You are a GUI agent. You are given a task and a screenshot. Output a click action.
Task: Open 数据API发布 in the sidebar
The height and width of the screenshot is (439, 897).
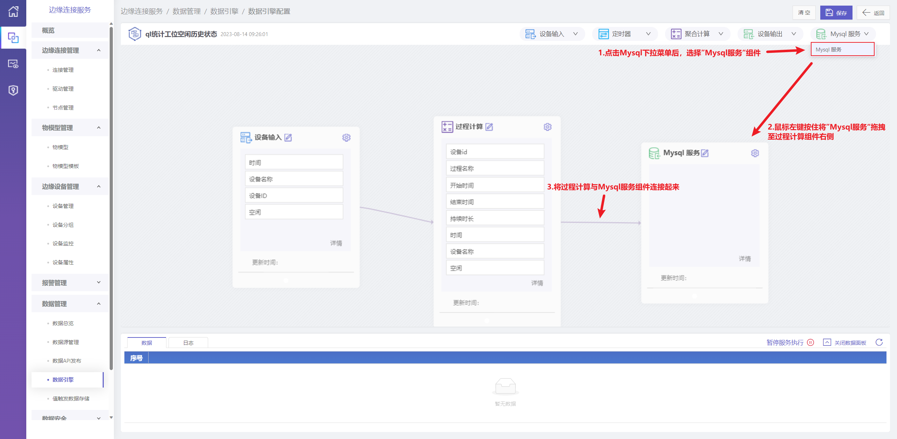[x=67, y=361]
